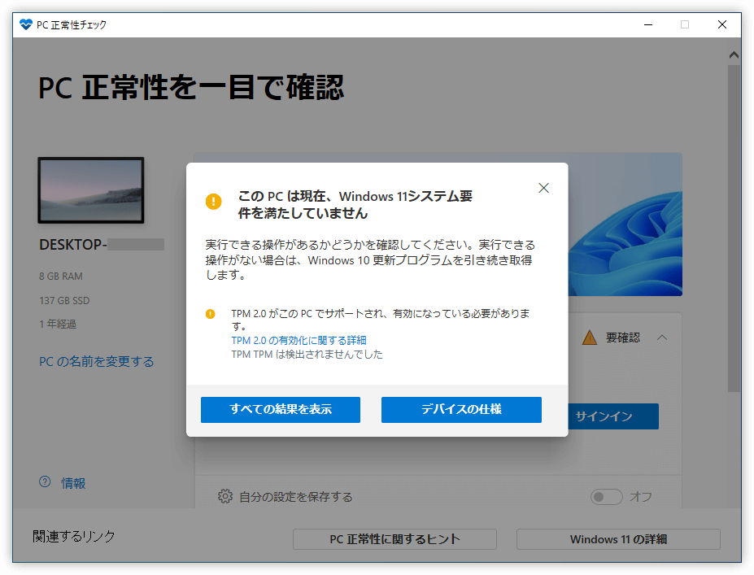Image resolution: width=754 pixels, height=575 pixels.
Task: Click the orange triangle warning icon by 要確認
Action: [590, 338]
